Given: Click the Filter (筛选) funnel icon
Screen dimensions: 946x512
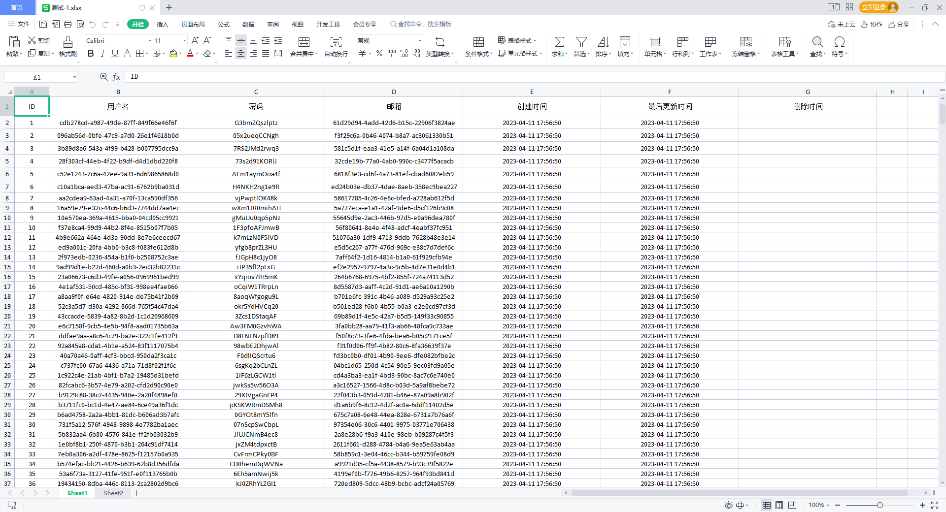Looking at the screenshot, I should 581,42.
